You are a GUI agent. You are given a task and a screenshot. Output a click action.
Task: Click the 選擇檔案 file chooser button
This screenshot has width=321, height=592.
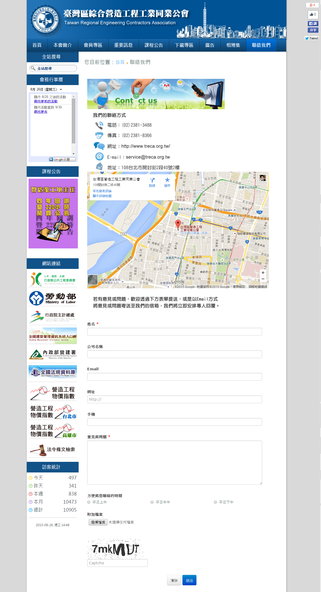pyautogui.click(x=98, y=522)
